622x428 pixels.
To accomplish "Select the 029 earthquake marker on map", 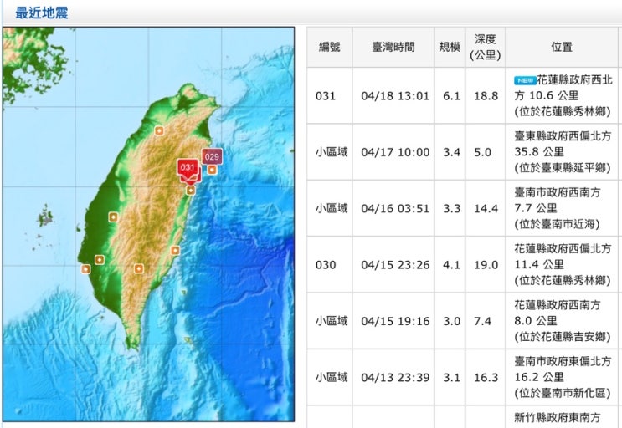I will click(x=212, y=157).
